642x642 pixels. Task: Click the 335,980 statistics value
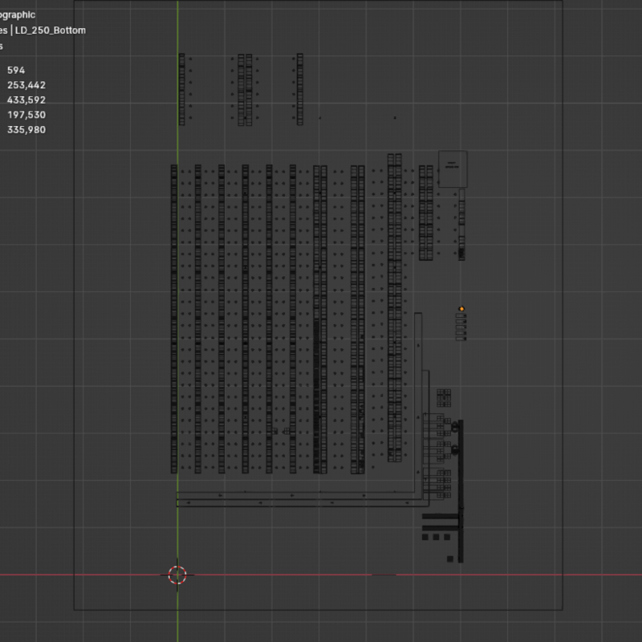[26, 130]
